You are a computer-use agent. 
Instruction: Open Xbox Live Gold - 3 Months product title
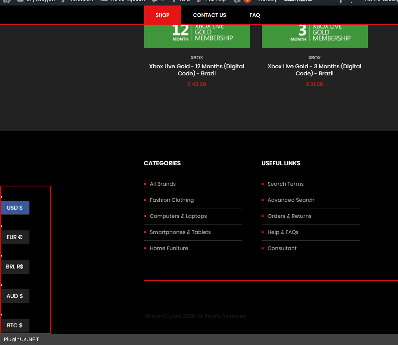point(315,70)
